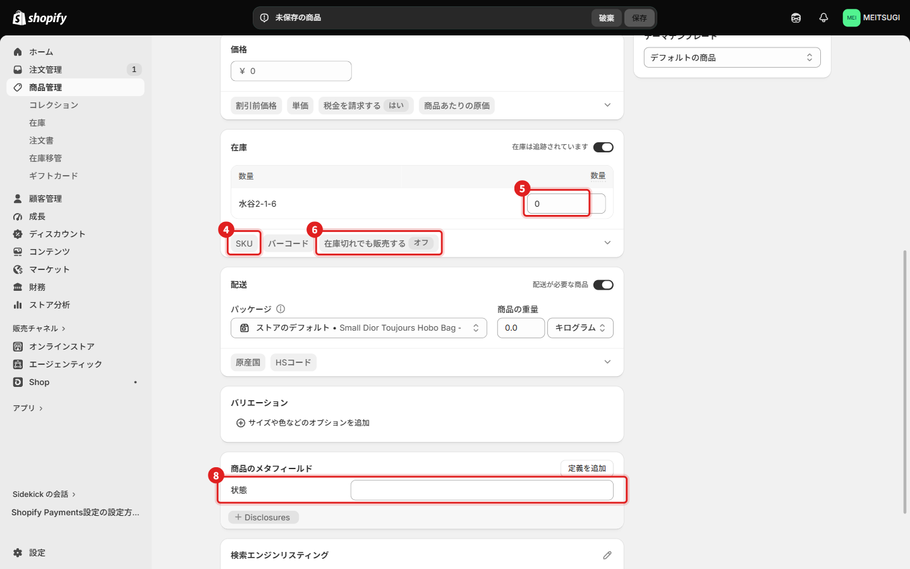Click the 状態 metafield input
The image size is (910, 569).
pos(482,490)
